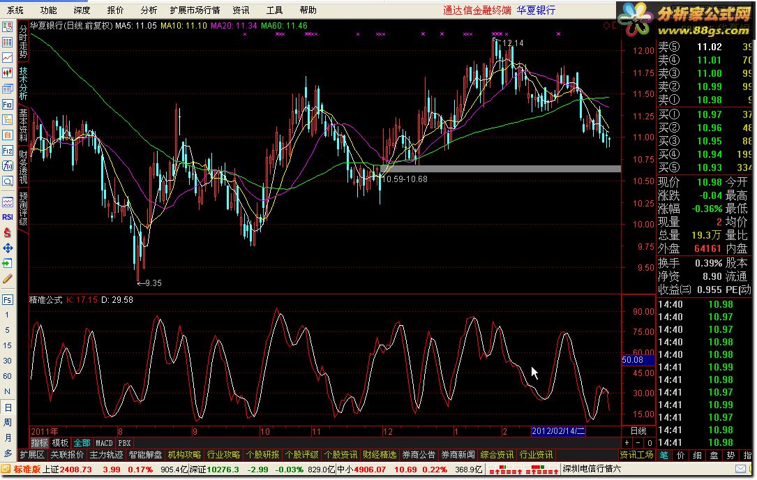Screen dimensions: 757x480
Task: Click the orange self-selected stocks icon
Action: [7, 135]
